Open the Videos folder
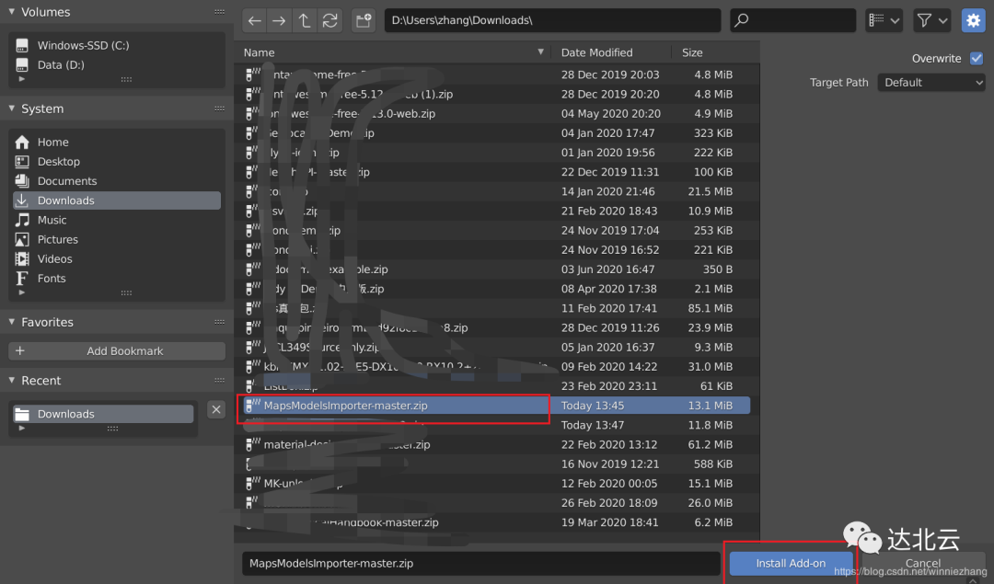This screenshot has height=584, width=994. coord(117,259)
